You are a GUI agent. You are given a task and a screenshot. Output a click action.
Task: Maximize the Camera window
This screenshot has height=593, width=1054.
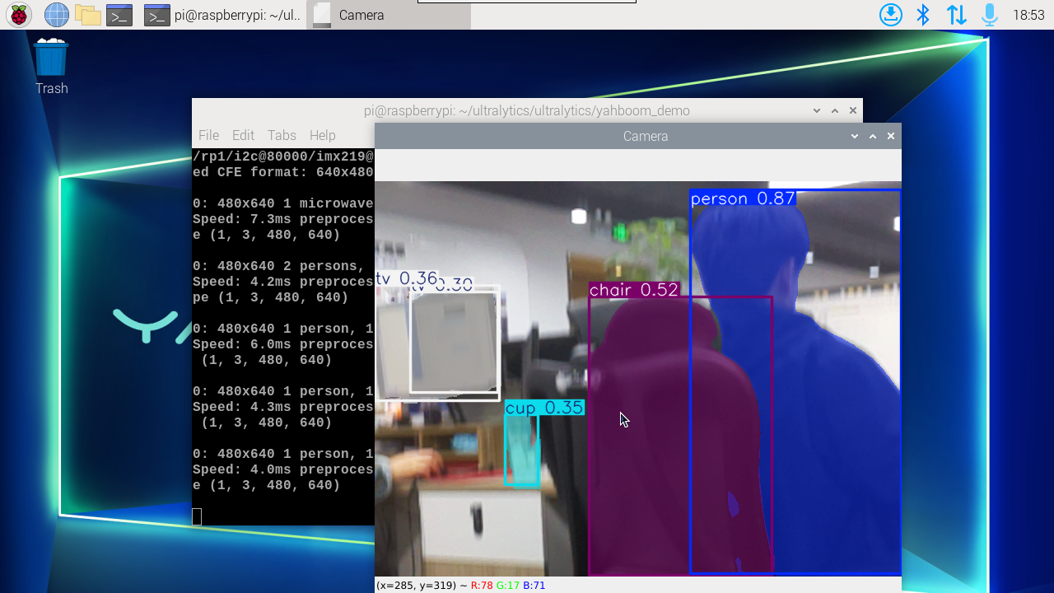click(x=873, y=136)
